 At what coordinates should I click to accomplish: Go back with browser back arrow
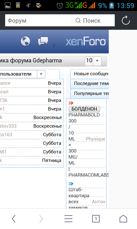(x=14, y=219)
